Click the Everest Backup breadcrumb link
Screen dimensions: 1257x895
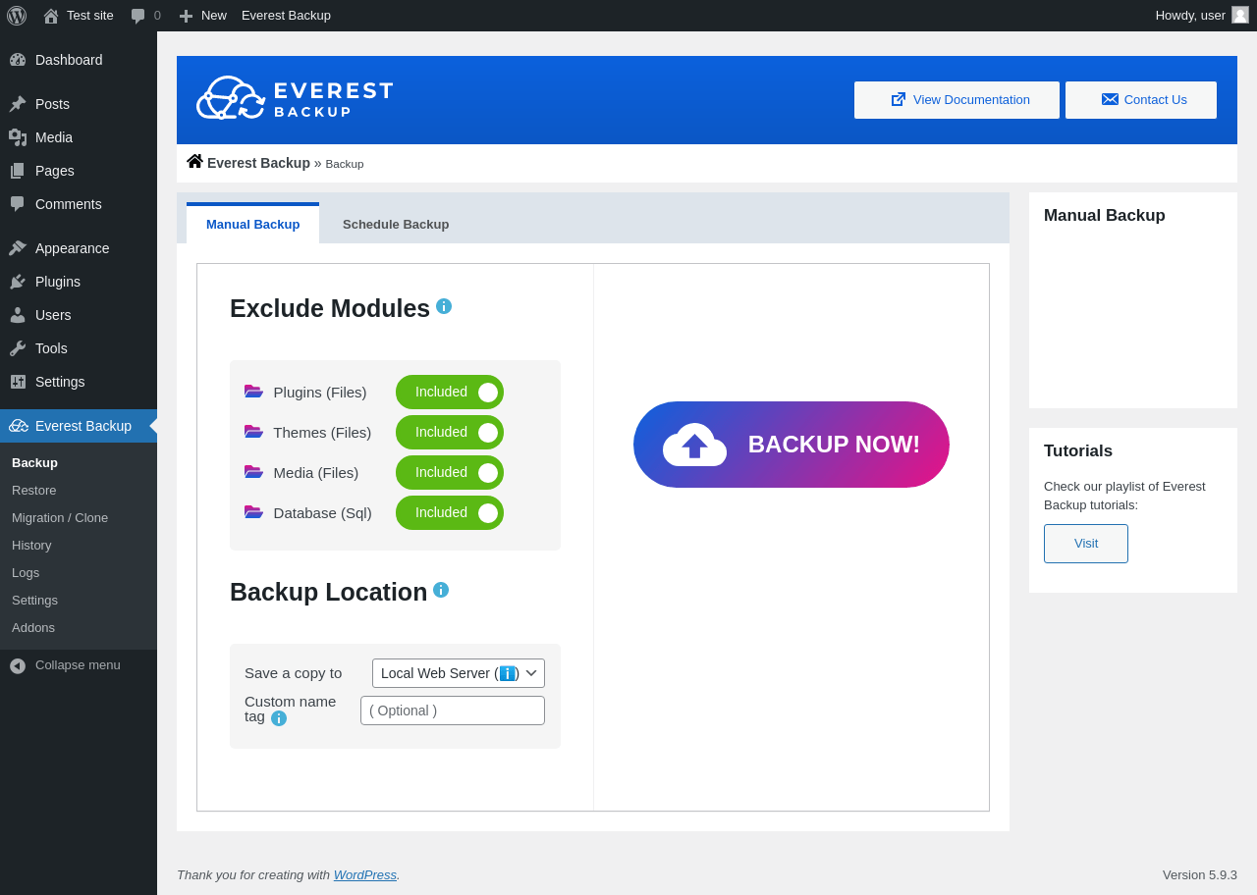click(x=258, y=163)
